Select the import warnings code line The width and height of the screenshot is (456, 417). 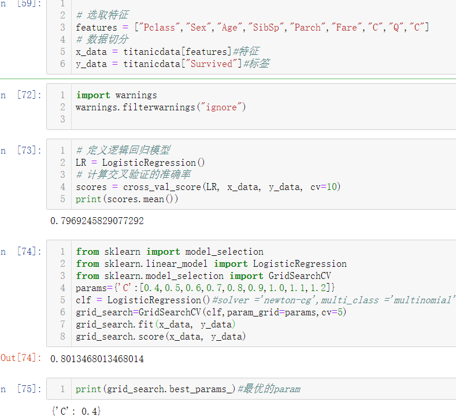[116, 95]
